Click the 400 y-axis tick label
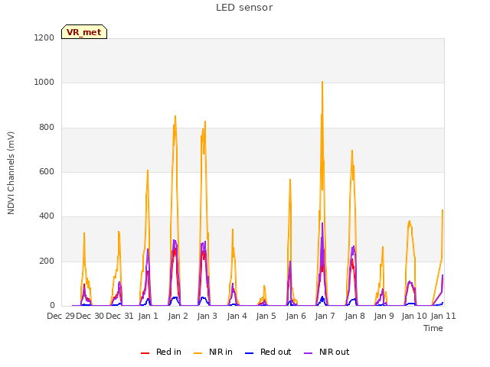Viewport: 490px width, 367px height. (x=47, y=216)
